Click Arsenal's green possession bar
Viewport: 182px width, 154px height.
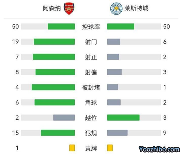[x=61, y=27]
